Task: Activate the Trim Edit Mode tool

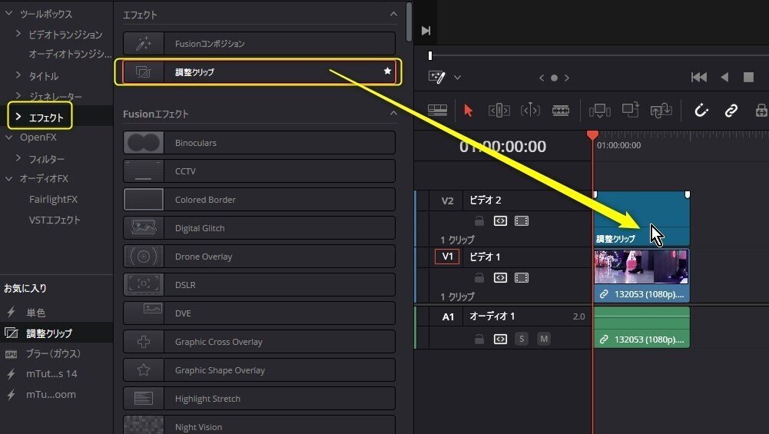Action: (x=499, y=111)
